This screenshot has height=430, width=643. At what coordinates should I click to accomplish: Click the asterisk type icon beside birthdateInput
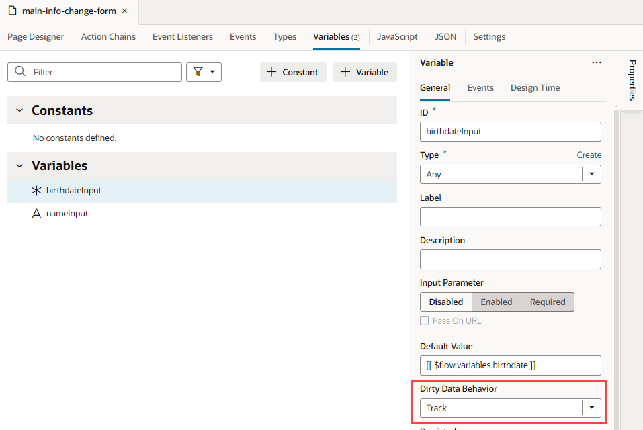pos(36,191)
